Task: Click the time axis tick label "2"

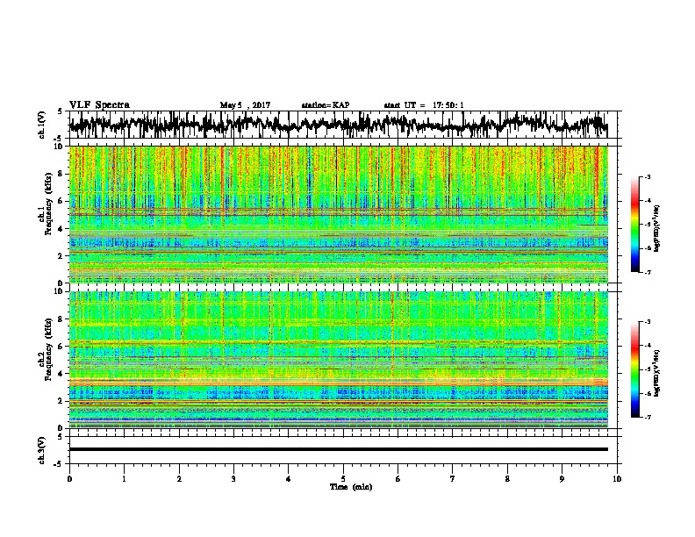Action: coord(179,479)
